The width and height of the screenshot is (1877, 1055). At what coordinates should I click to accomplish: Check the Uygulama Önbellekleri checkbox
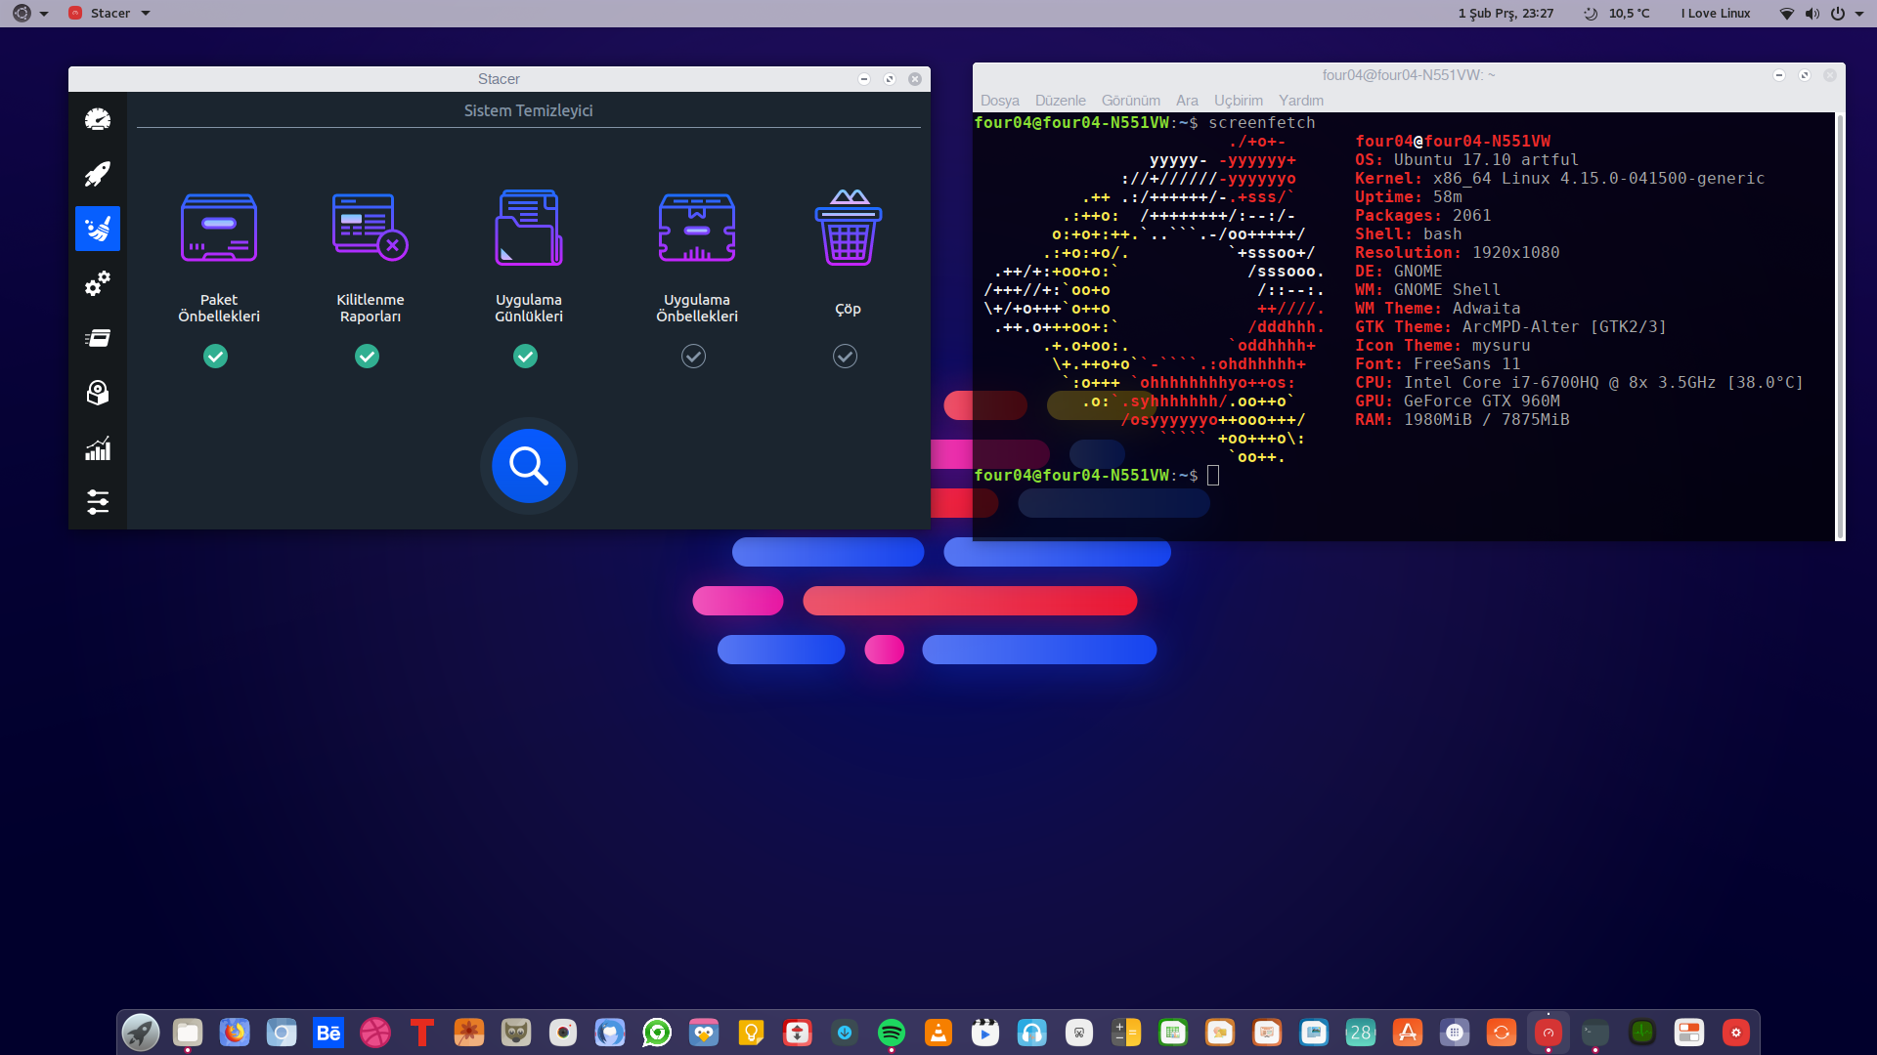[x=693, y=357]
